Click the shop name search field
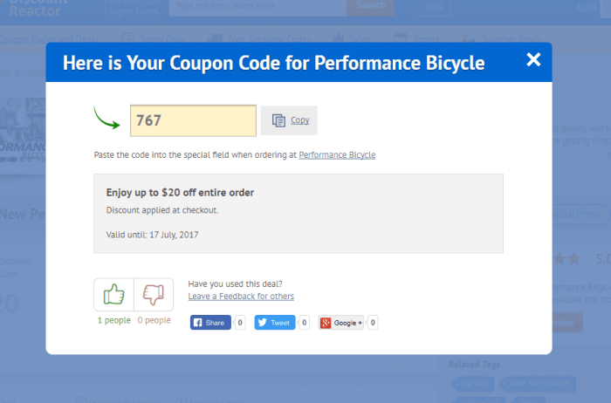611x403 pixels. click(x=257, y=6)
